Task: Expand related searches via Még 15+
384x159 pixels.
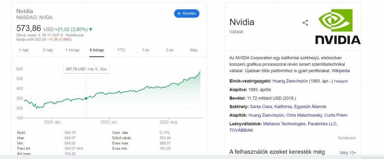Action: (x=348, y=153)
